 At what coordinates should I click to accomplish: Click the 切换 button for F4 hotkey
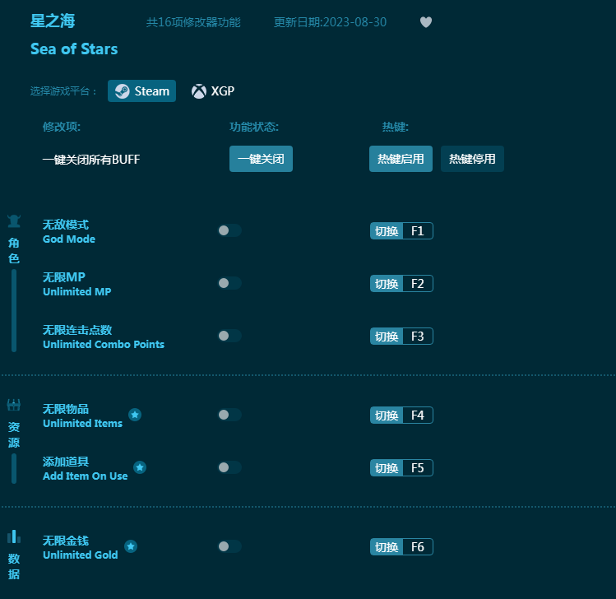coord(387,415)
